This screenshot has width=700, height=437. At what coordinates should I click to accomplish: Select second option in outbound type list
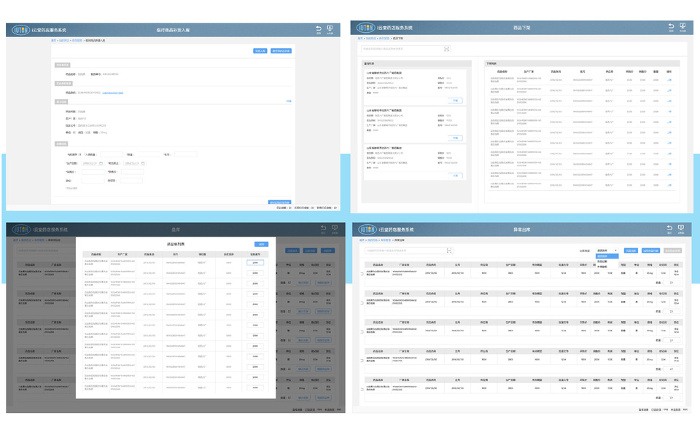pos(607,261)
